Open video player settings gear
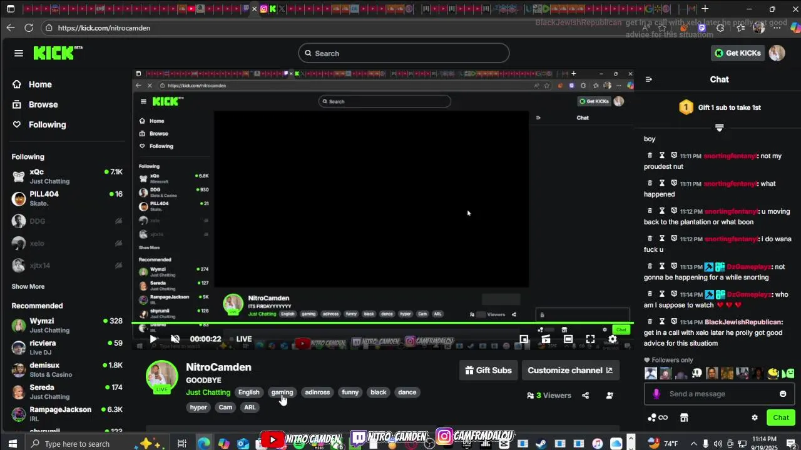 613,339
